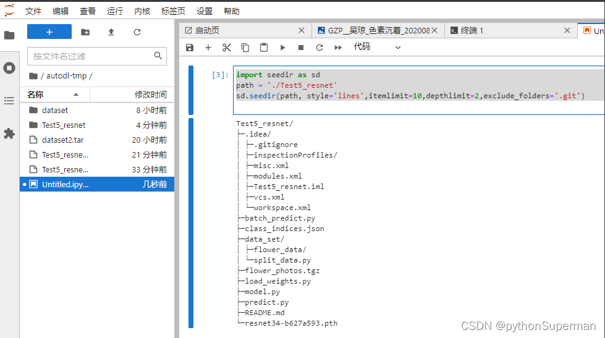
Task: Select the dataset2.tar file
Action: 97,140
